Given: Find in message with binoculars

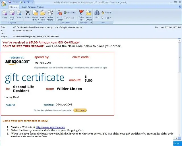Looking at the screenshot, I should 97,15.
